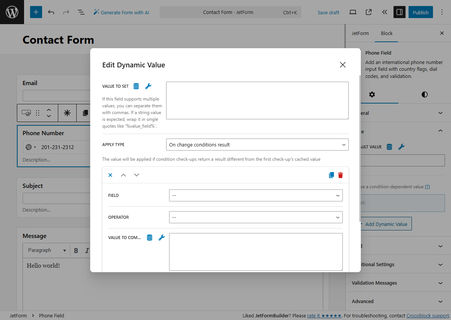The width and height of the screenshot is (451, 320).
Task: Click the blue X icon on condition row
Action: (x=110, y=175)
